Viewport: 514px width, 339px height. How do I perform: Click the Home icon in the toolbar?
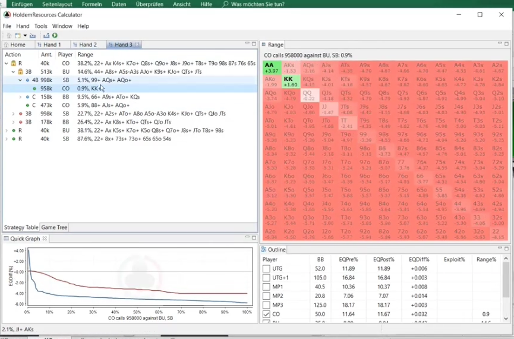click(x=9, y=36)
